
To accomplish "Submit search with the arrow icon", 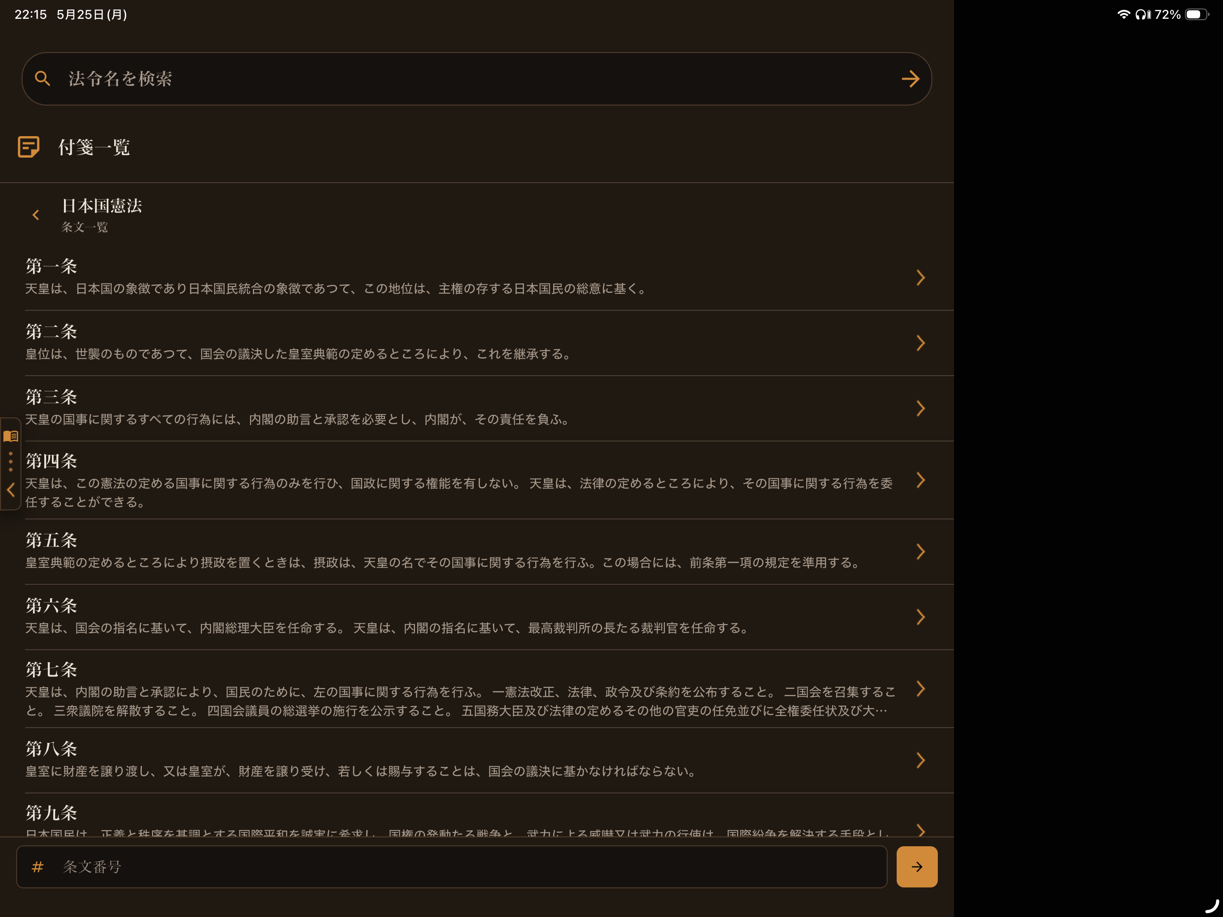I will click(910, 78).
